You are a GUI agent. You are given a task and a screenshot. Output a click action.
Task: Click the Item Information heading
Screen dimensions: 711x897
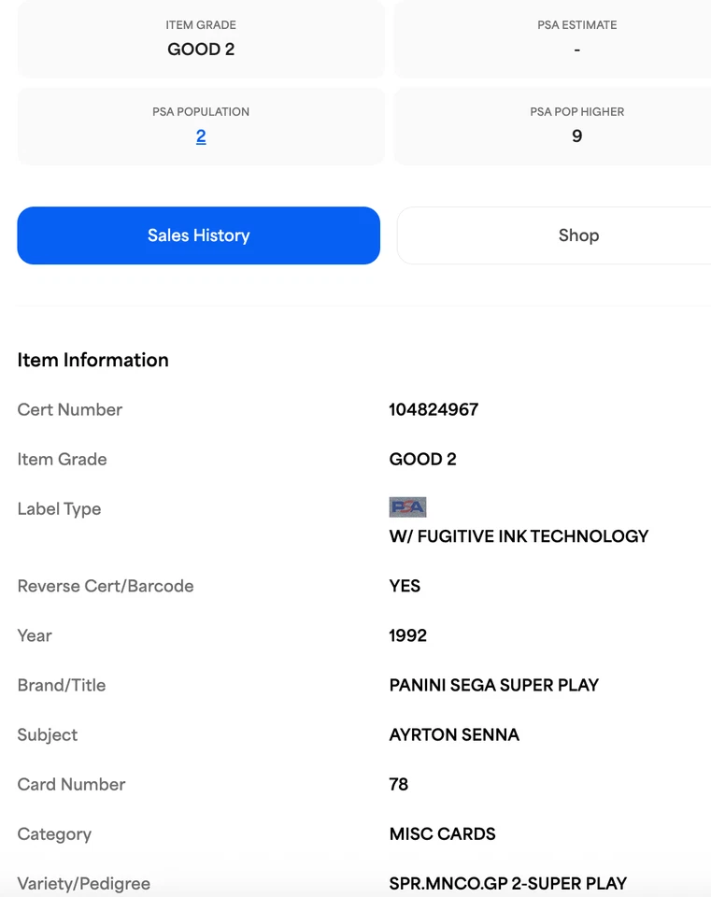[93, 360]
